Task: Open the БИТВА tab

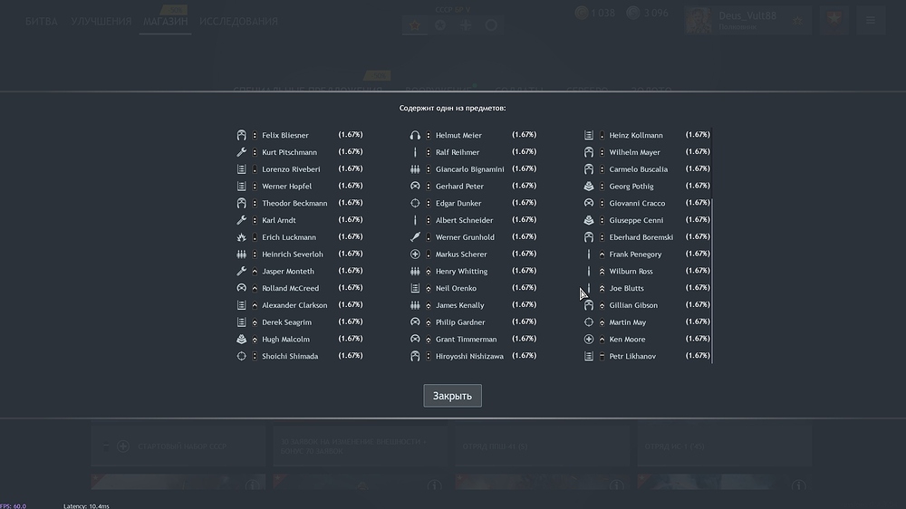Action: click(41, 21)
